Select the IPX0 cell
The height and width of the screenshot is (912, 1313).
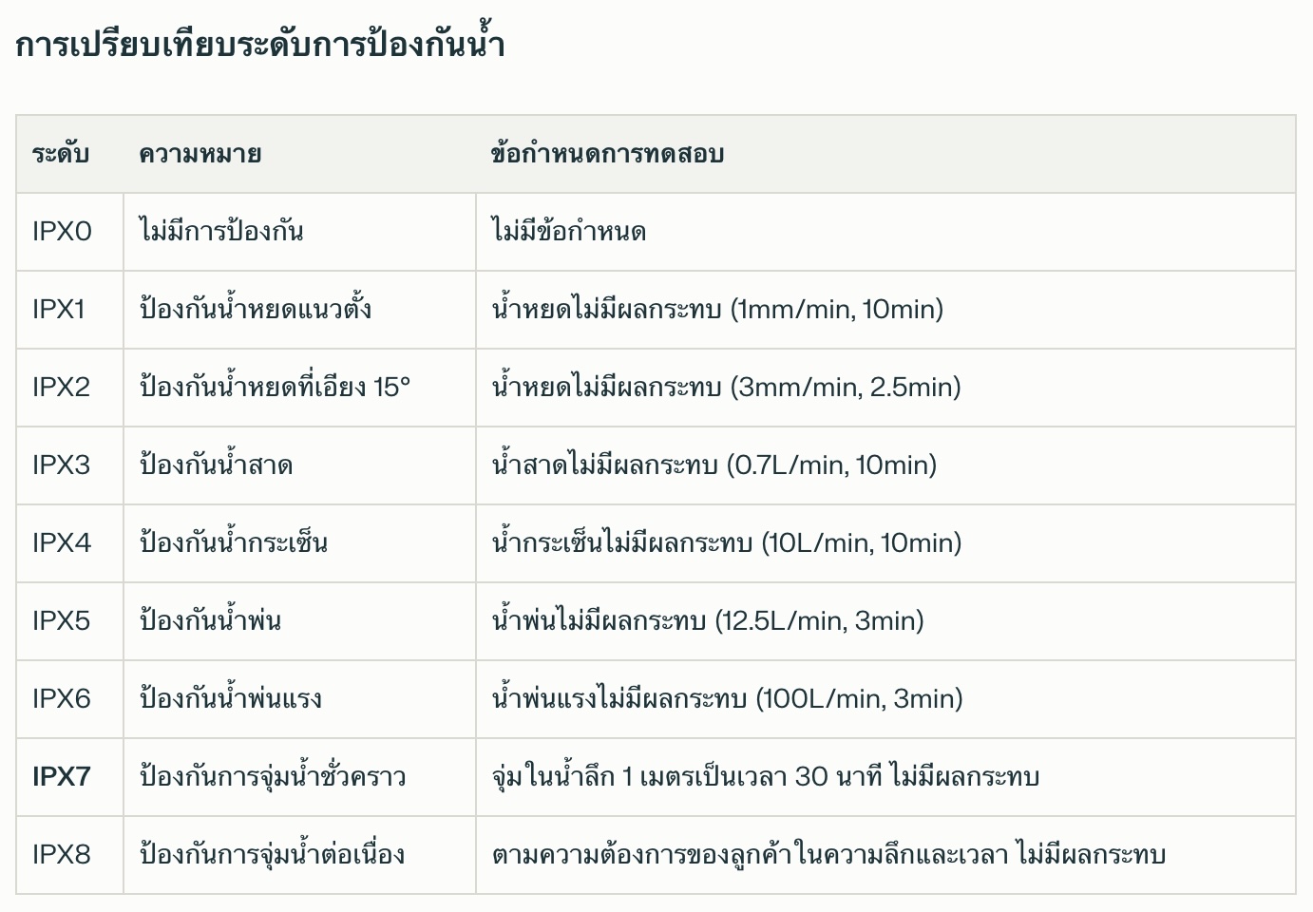coord(62,232)
